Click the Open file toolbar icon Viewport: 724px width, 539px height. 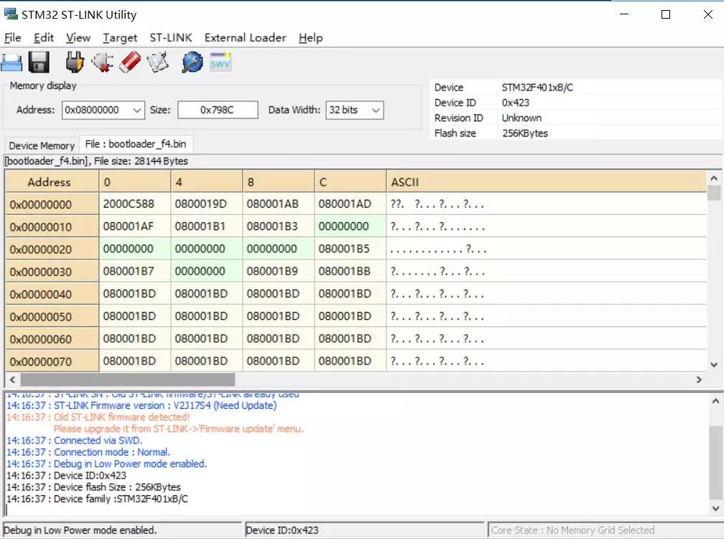[12, 63]
